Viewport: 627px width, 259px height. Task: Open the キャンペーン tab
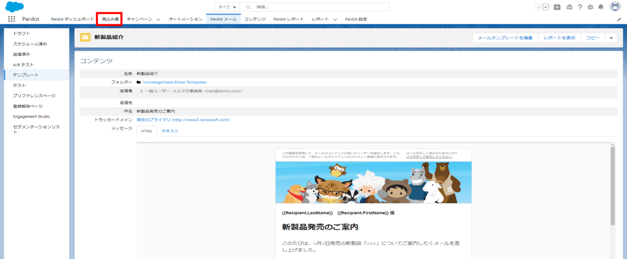tap(140, 19)
